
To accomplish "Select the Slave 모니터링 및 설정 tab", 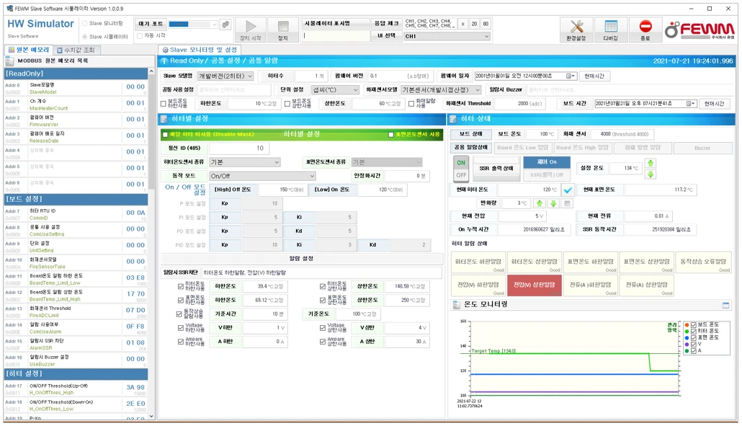I will 200,50.
